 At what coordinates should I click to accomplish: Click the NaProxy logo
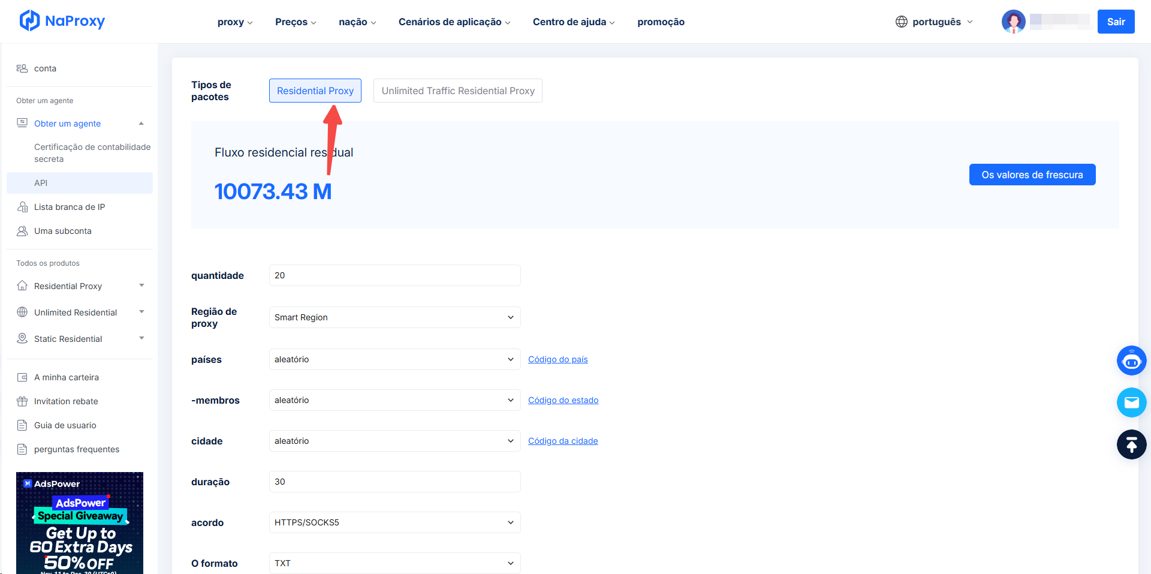coord(62,21)
